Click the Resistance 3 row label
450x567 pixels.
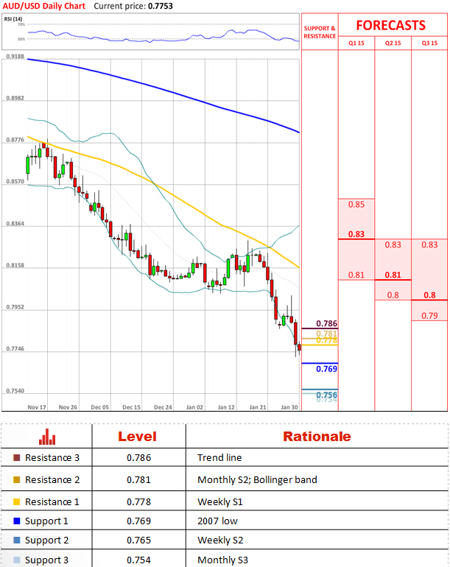point(52,458)
